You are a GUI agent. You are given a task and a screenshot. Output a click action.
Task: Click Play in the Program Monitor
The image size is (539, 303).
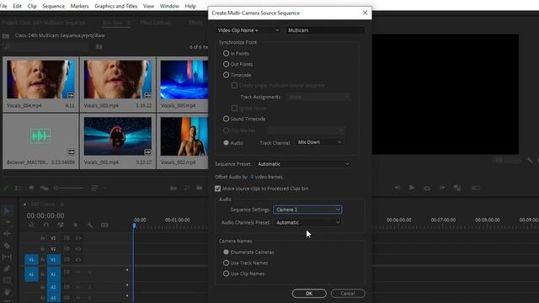412,188
